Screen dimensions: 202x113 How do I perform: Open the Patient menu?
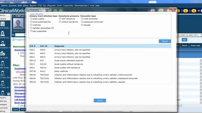(4, 6)
